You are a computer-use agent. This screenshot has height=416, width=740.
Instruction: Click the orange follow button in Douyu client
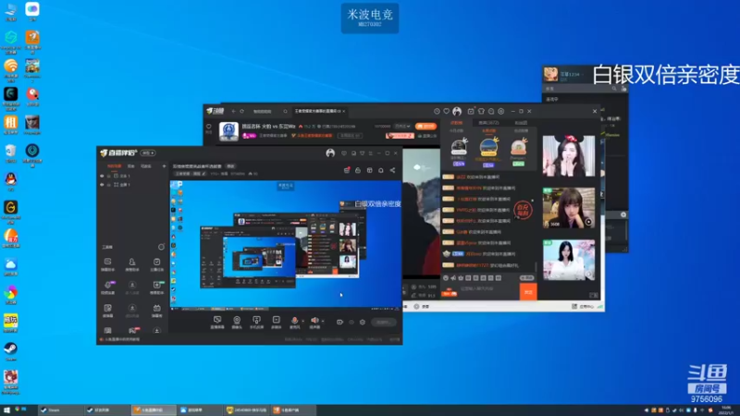click(425, 127)
